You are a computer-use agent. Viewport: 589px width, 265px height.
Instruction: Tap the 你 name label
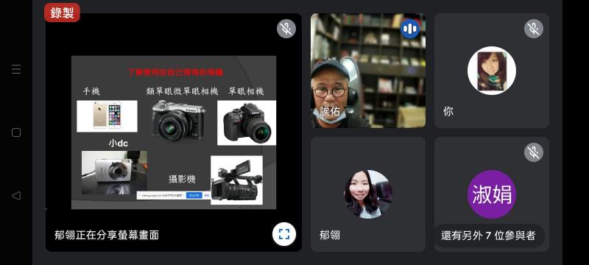click(x=448, y=111)
